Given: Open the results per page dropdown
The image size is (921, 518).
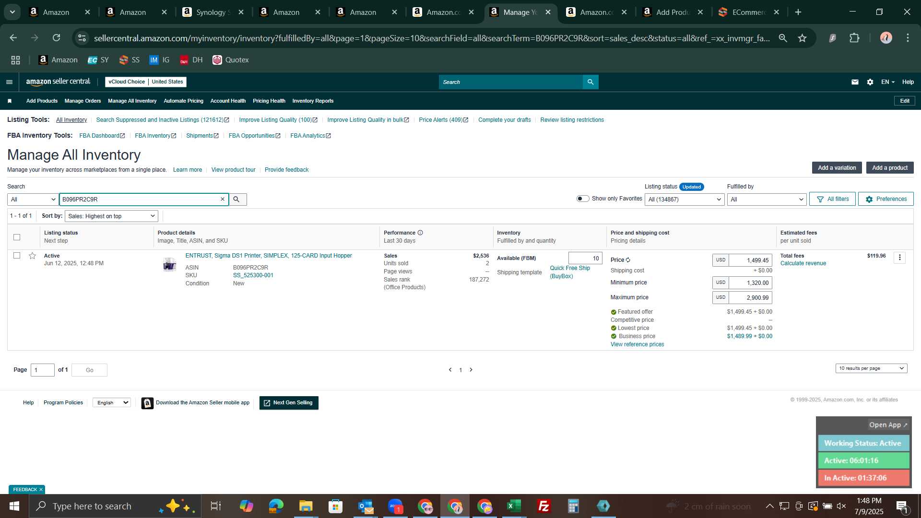Looking at the screenshot, I should (x=872, y=368).
